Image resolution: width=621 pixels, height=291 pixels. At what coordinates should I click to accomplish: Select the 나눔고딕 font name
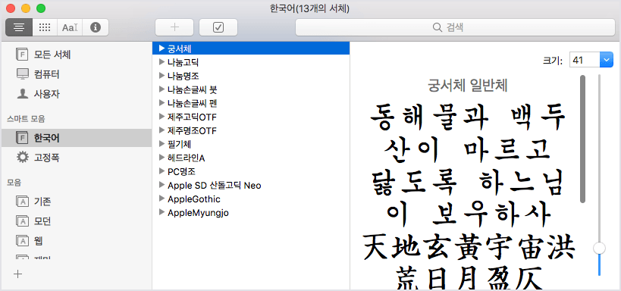coord(183,62)
